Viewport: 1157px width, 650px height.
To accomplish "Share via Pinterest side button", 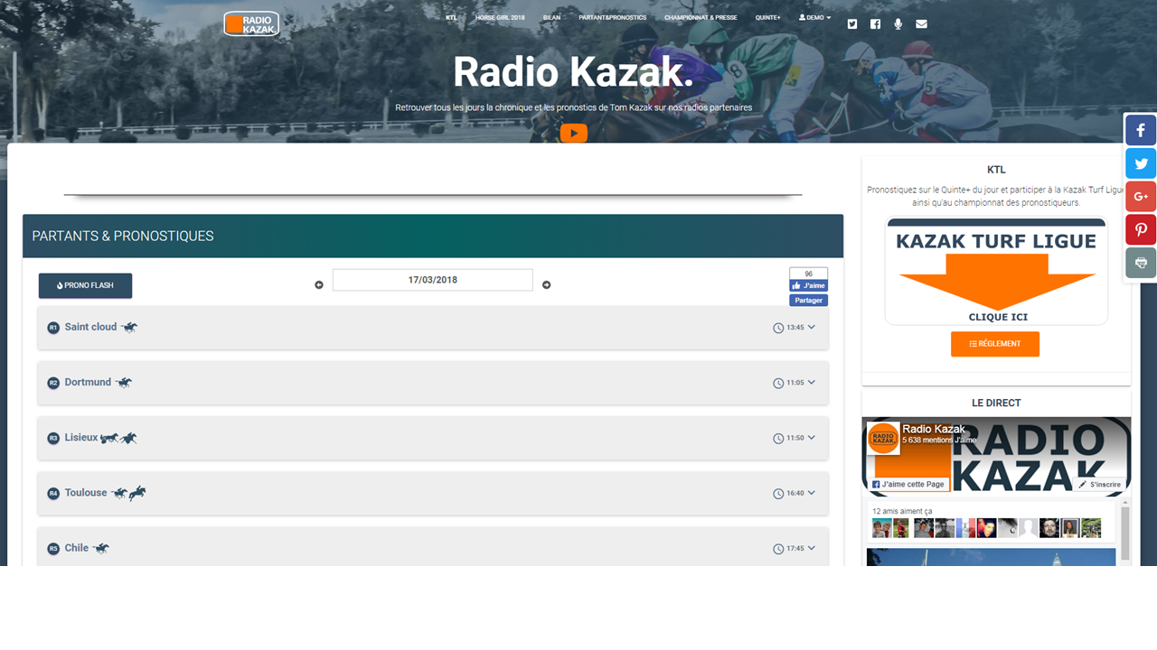I will pos(1141,229).
